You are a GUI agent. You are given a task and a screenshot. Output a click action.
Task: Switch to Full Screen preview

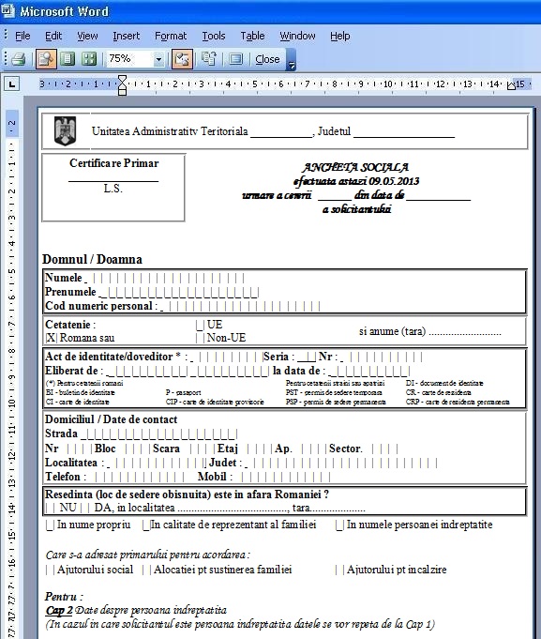coord(235,59)
